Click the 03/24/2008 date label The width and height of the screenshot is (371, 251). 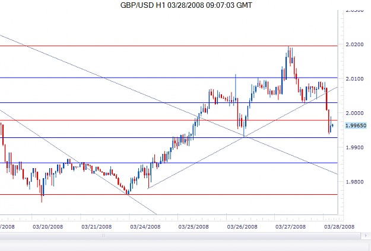tap(145, 227)
